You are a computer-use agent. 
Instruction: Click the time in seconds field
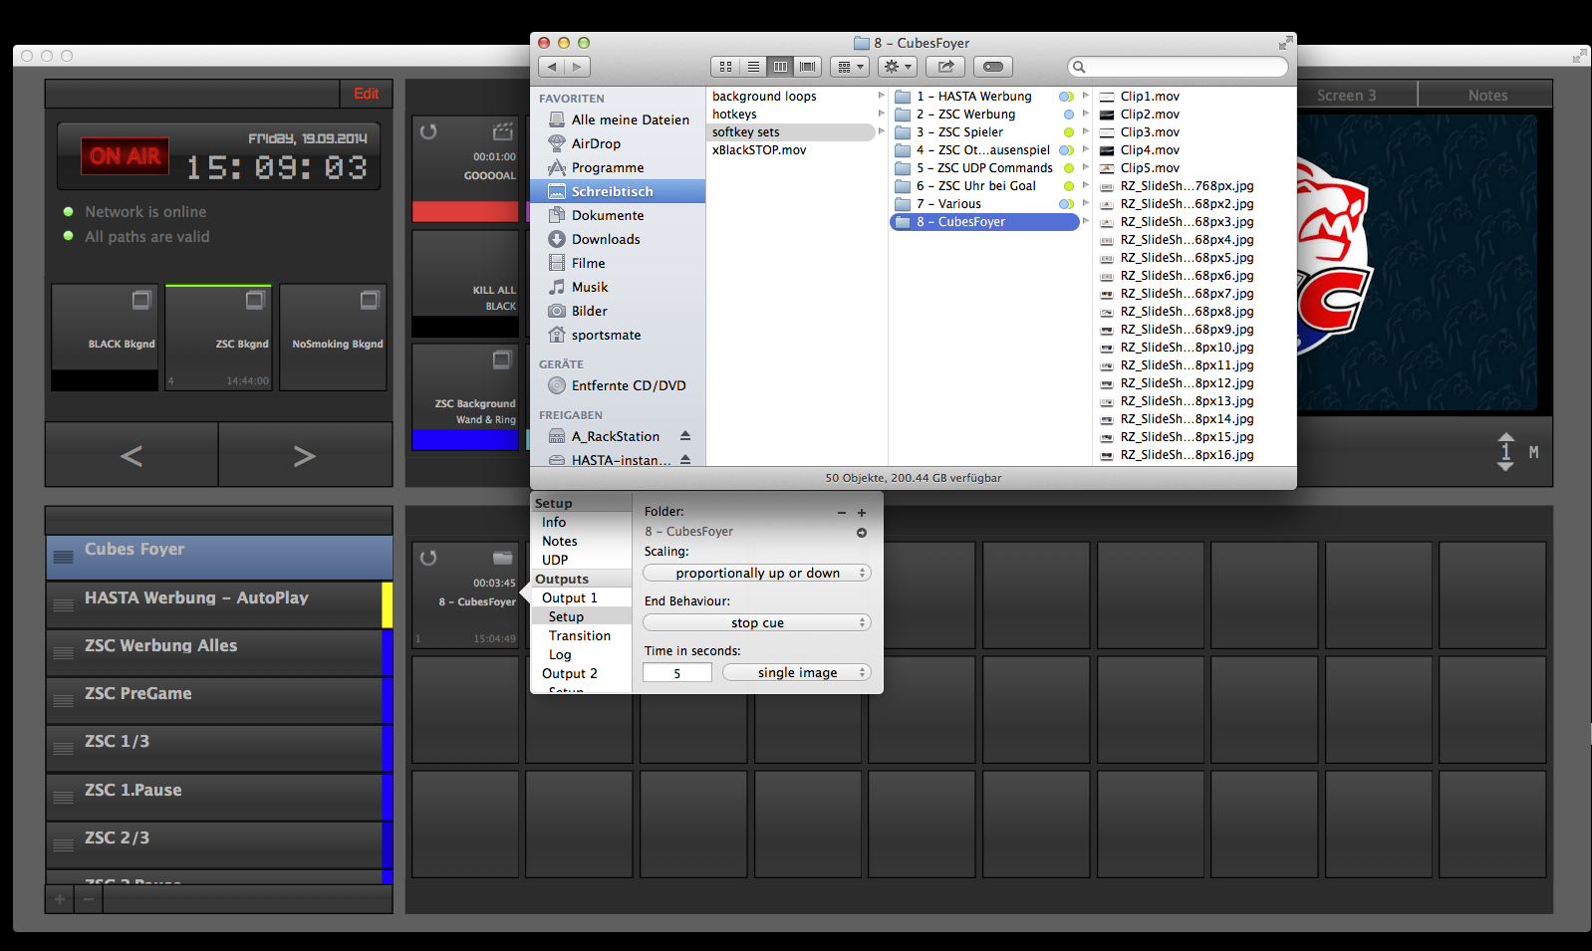tap(677, 673)
